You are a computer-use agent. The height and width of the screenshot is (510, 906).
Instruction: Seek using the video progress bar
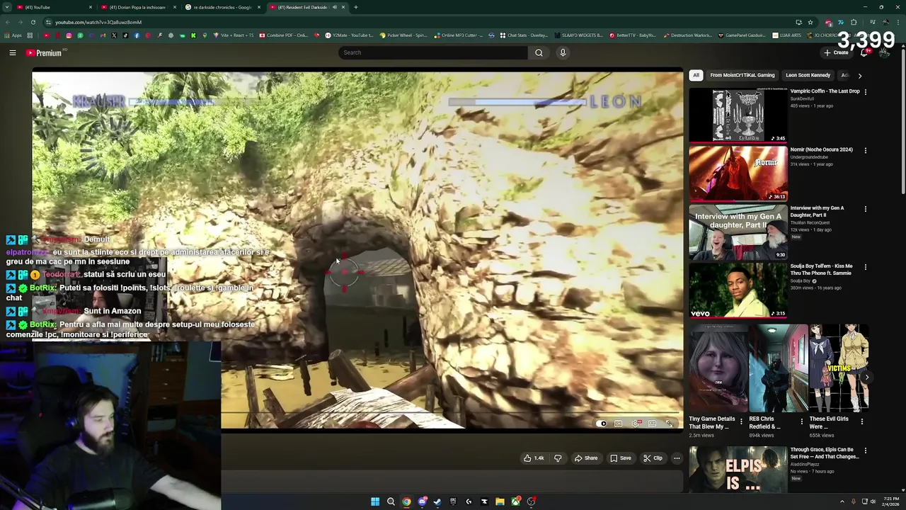(x=452, y=412)
